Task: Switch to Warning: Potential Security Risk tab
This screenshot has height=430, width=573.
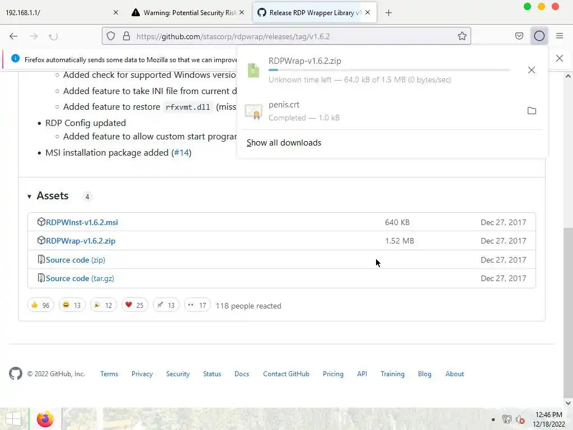Action: point(189,13)
